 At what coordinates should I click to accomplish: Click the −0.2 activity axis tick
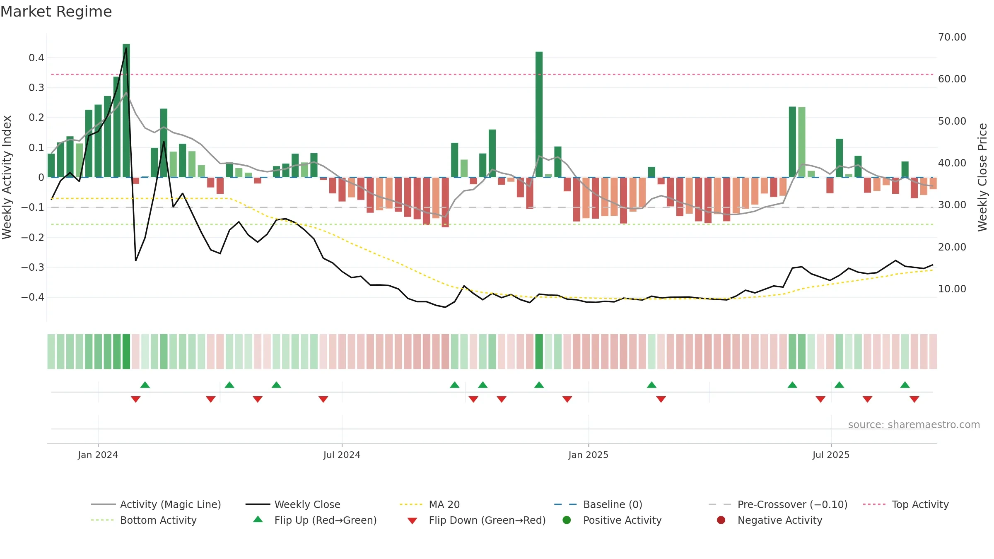click(33, 237)
